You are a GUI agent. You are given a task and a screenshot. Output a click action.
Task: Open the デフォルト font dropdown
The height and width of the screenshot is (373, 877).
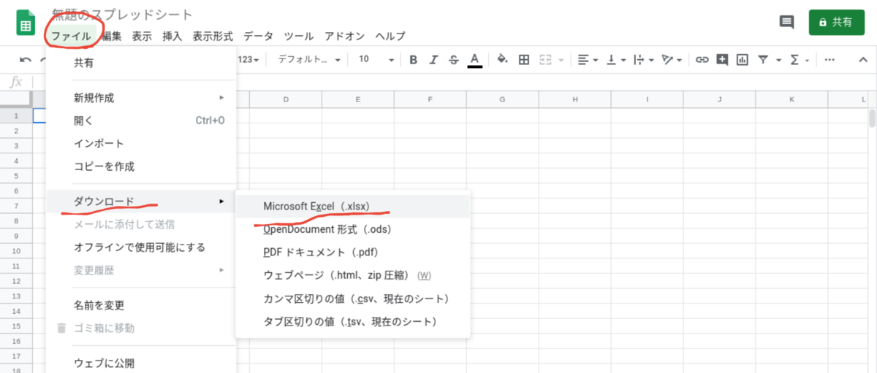click(x=309, y=60)
